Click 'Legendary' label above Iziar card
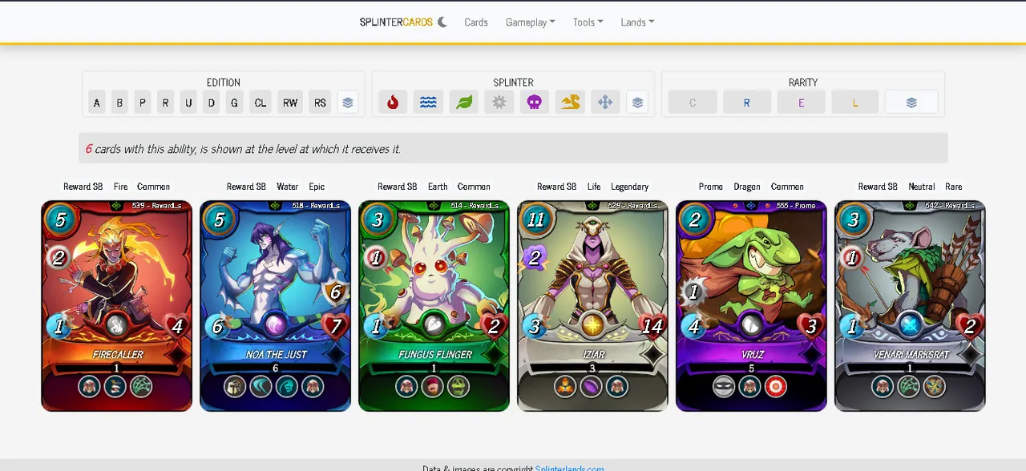 click(x=629, y=187)
